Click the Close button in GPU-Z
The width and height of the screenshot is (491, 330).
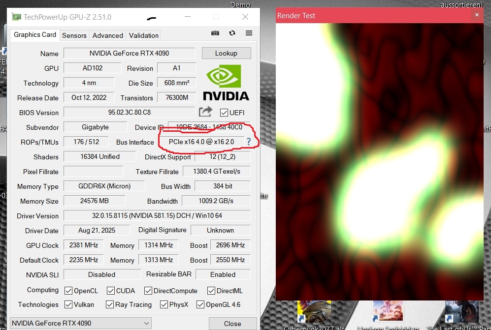[232, 324]
